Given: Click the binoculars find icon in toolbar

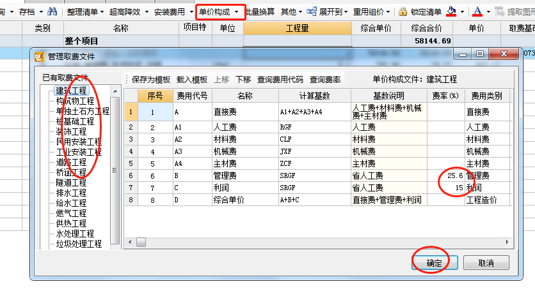Looking at the screenshot, I should click(52, 11).
